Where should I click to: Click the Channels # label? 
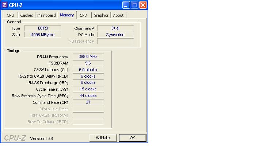(x=84, y=28)
